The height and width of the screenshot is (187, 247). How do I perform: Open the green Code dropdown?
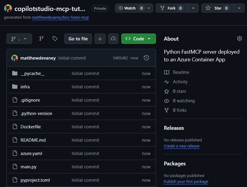coord(138,39)
